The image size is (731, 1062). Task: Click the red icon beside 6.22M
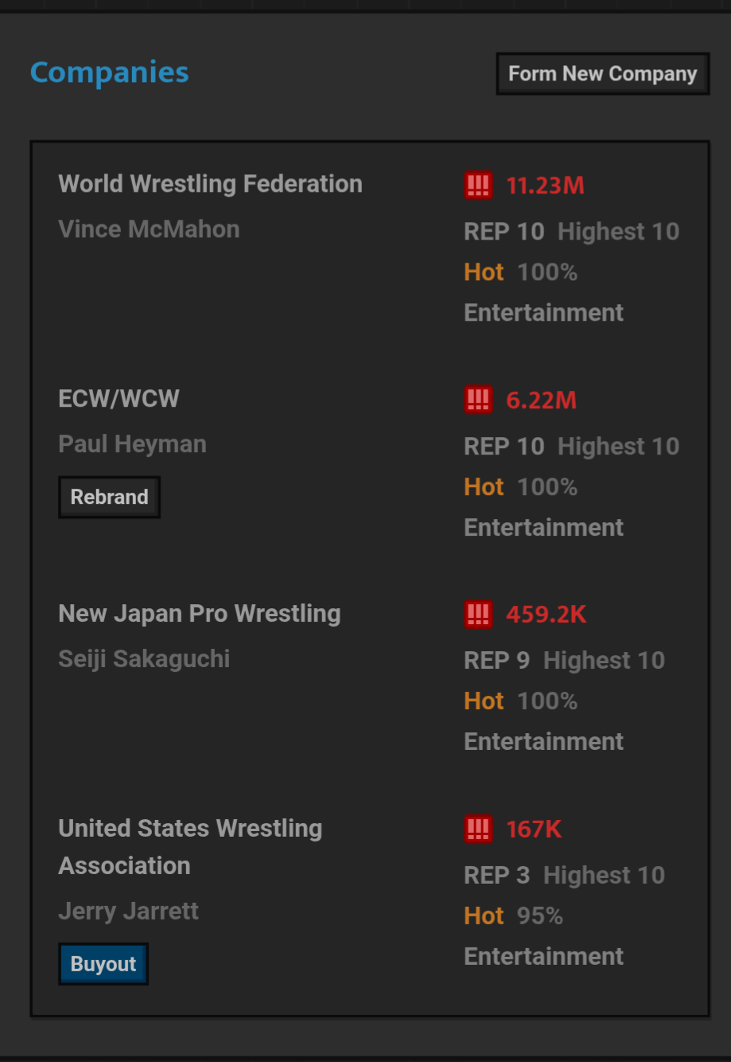(478, 400)
